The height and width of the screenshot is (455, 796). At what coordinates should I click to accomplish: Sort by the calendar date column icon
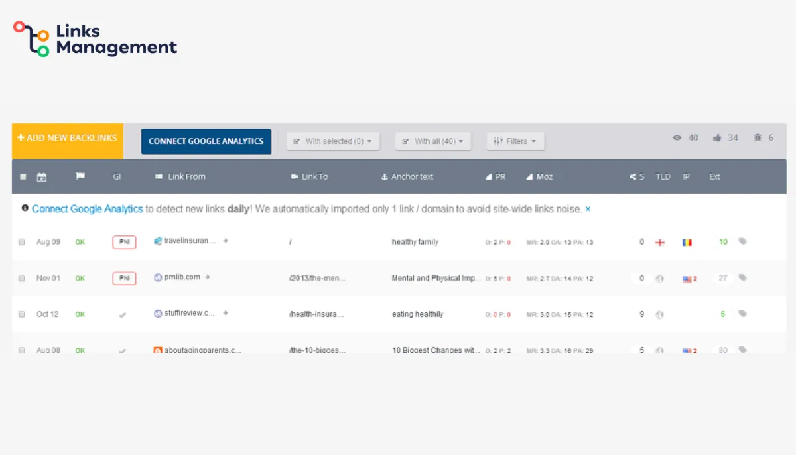click(x=42, y=177)
